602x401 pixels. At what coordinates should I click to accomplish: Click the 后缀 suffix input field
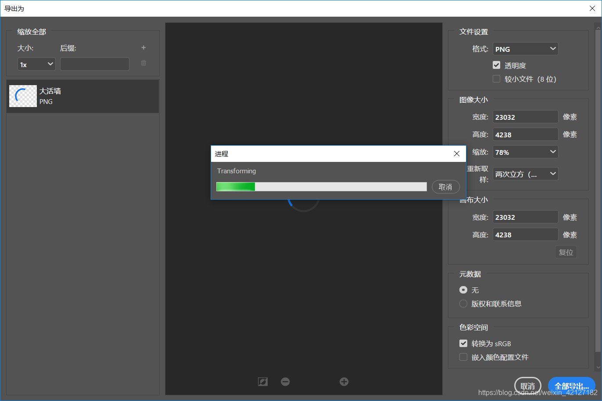pyautogui.click(x=95, y=64)
